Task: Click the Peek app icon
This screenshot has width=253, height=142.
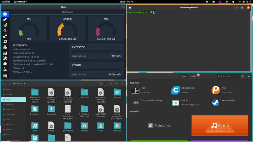Action: [216, 91]
